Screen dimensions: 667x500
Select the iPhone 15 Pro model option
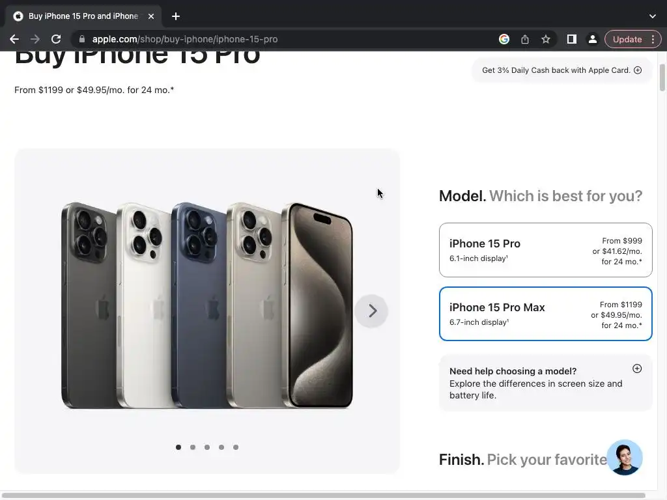coord(545,250)
